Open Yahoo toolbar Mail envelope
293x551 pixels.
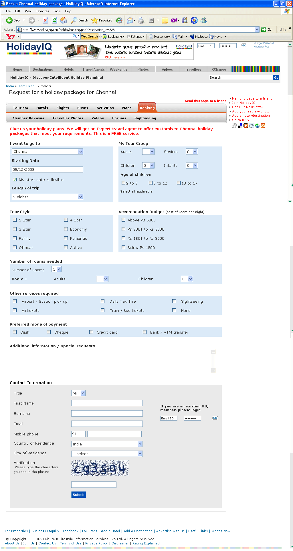(178, 37)
